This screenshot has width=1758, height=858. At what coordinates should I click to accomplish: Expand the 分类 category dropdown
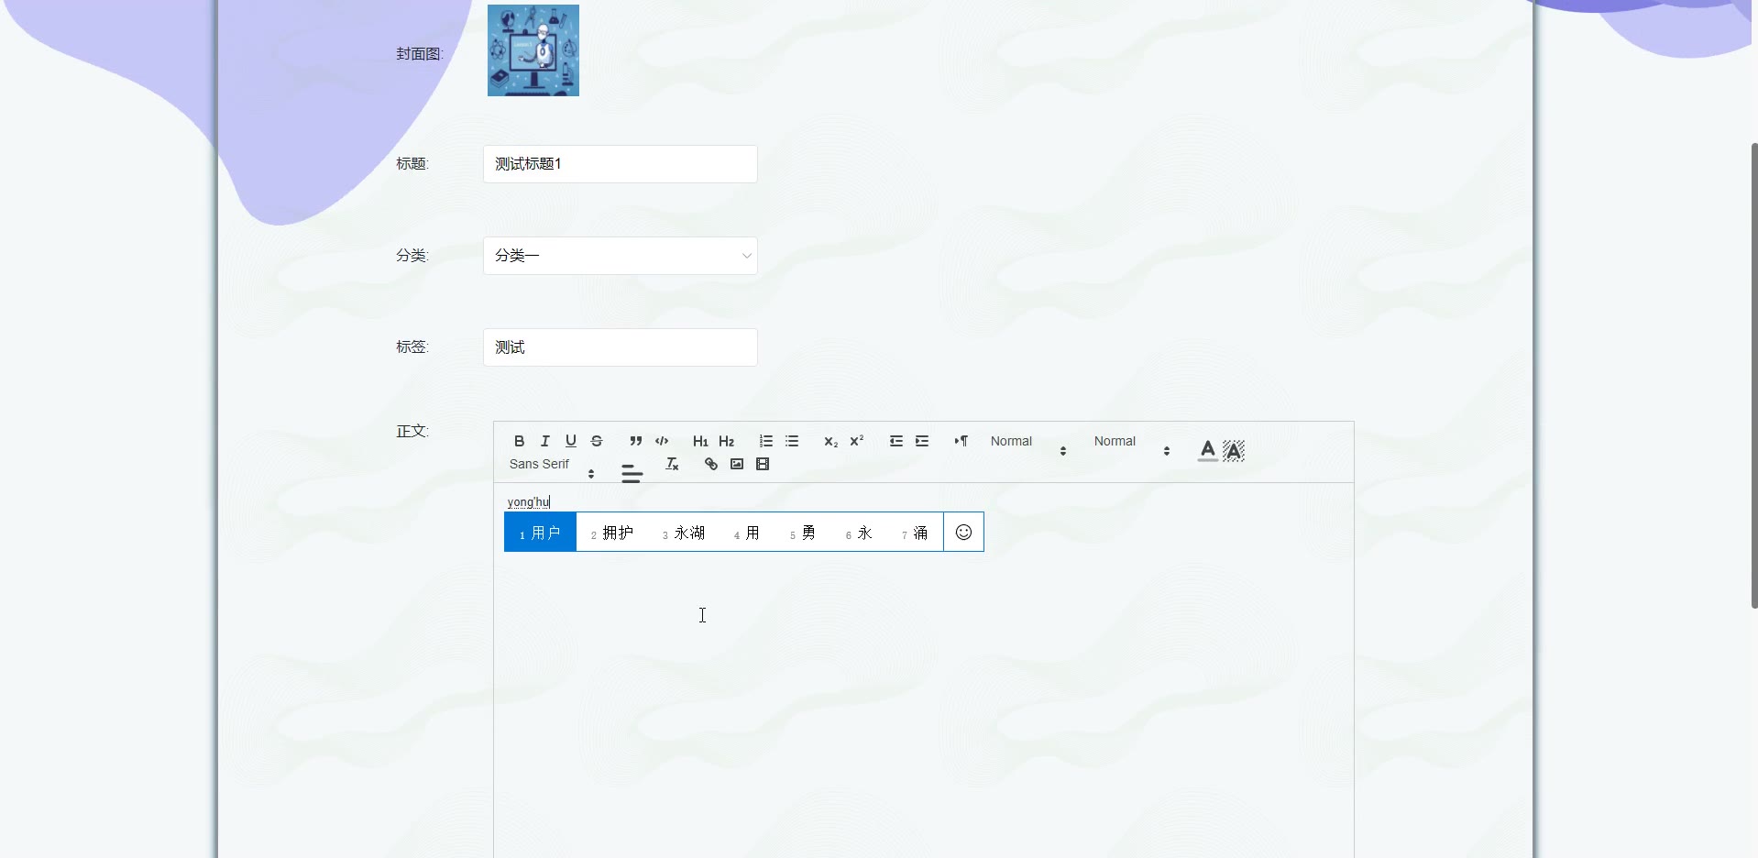620,256
